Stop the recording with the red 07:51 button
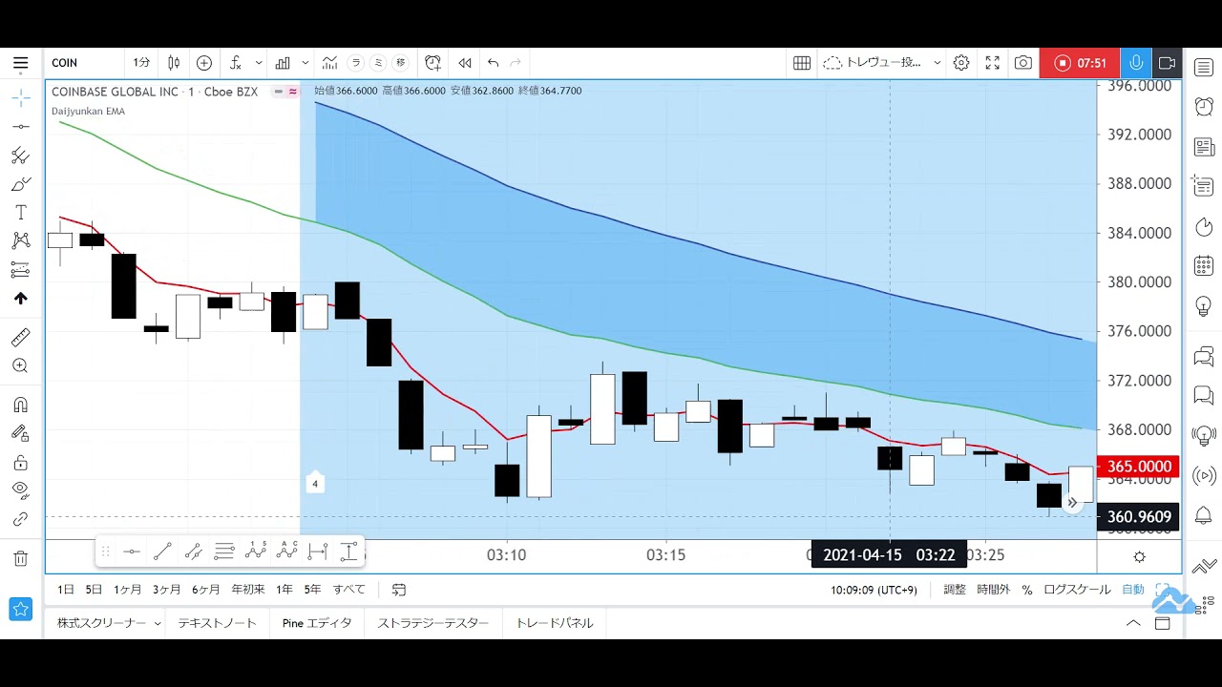Viewport: 1222px width, 687px height. [x=1080, y=63]
